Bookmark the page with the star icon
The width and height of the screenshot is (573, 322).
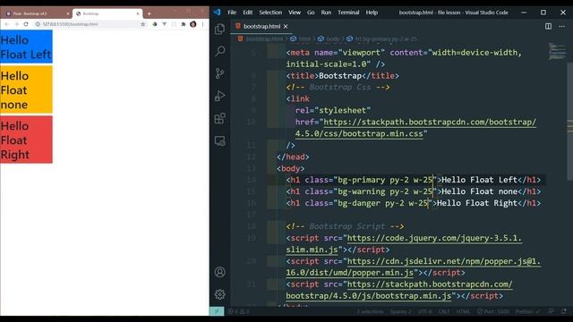coord(143,24)
